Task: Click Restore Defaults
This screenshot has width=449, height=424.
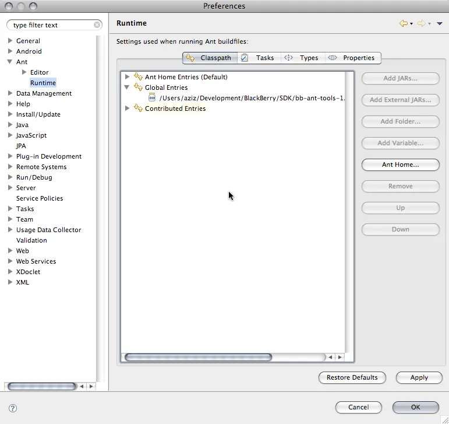Action: [x=352, y=377]
